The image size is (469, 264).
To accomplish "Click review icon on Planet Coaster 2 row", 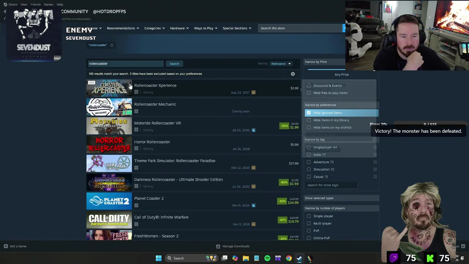I will pyautogui.click(x=254, y=205).
